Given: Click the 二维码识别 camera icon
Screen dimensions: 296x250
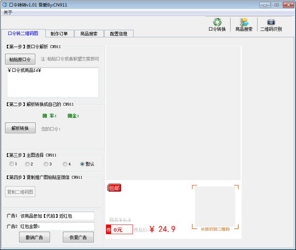Looking at the screenshot, I should [271, 22].
